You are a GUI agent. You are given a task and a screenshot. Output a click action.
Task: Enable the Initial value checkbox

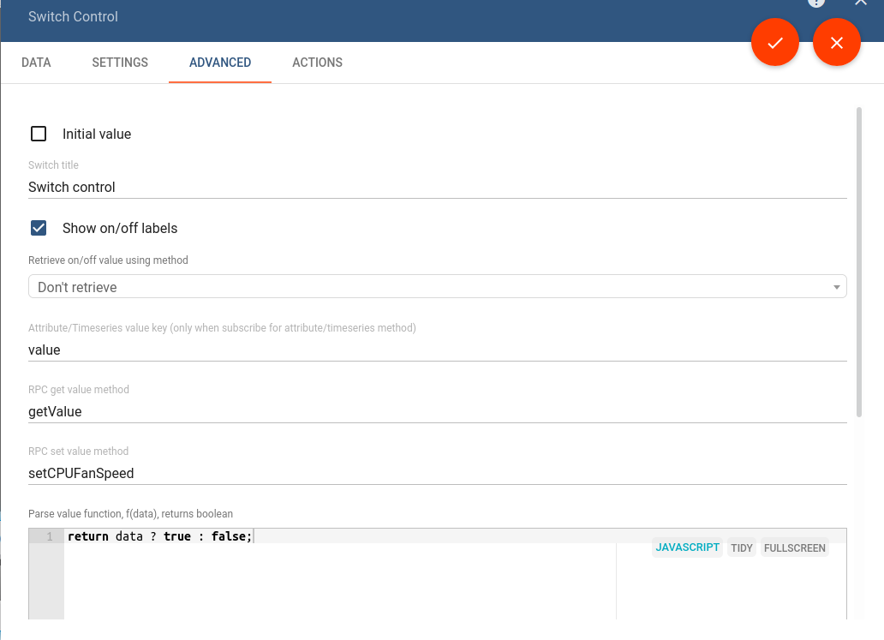coord(39,134)
